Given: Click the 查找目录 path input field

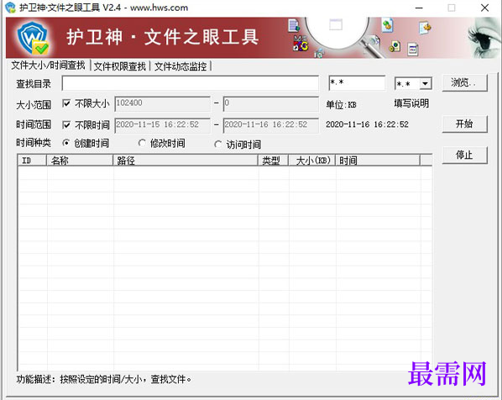Looking at the screenshot, I should 191,83.
